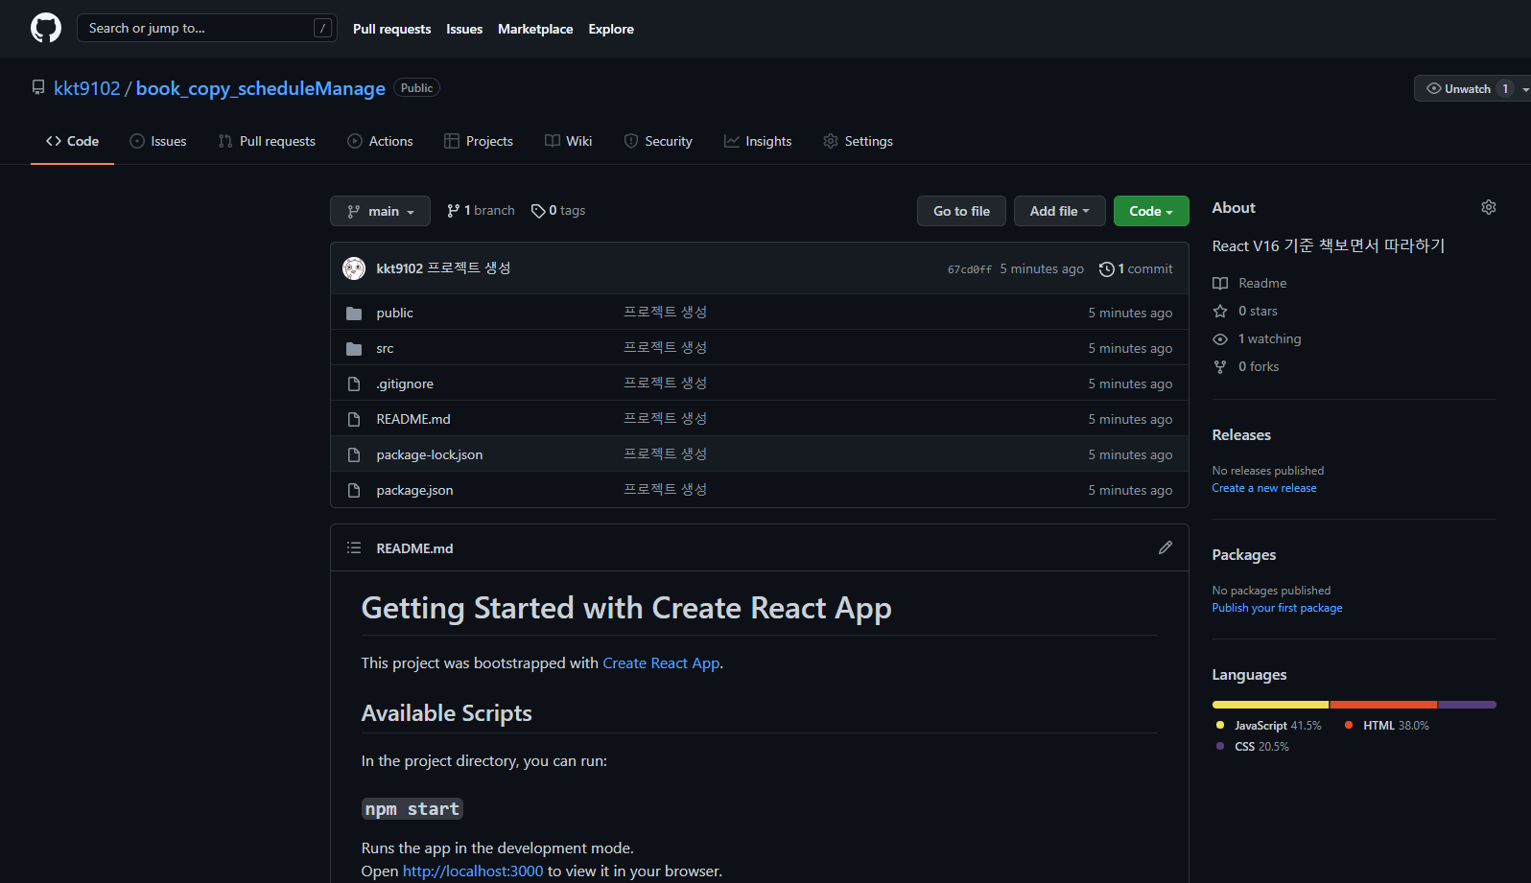Open the Marketplace menu item
The height and width of the screenshot is (883, 1531).
(535, 29)
